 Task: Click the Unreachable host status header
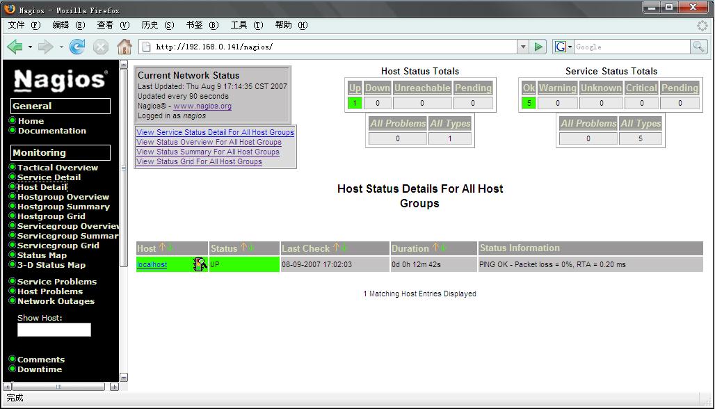point(422,88)
